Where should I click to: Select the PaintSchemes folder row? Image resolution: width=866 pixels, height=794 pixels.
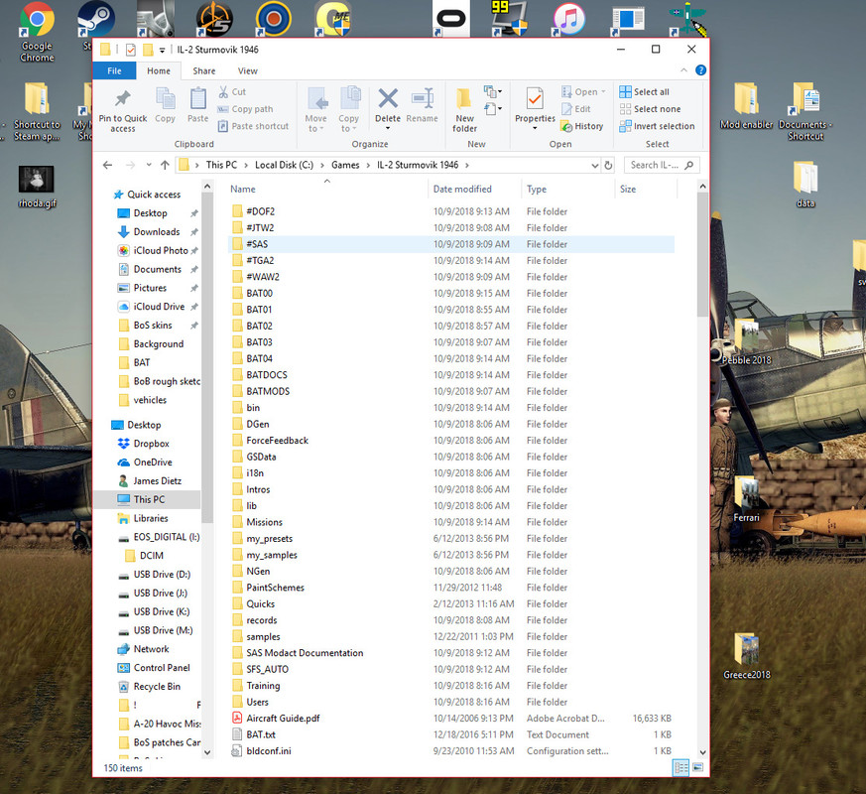pyautogui.click(x=451, y=588)
